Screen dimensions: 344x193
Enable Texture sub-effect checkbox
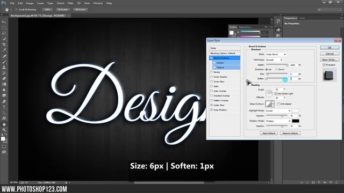(214, 68)
